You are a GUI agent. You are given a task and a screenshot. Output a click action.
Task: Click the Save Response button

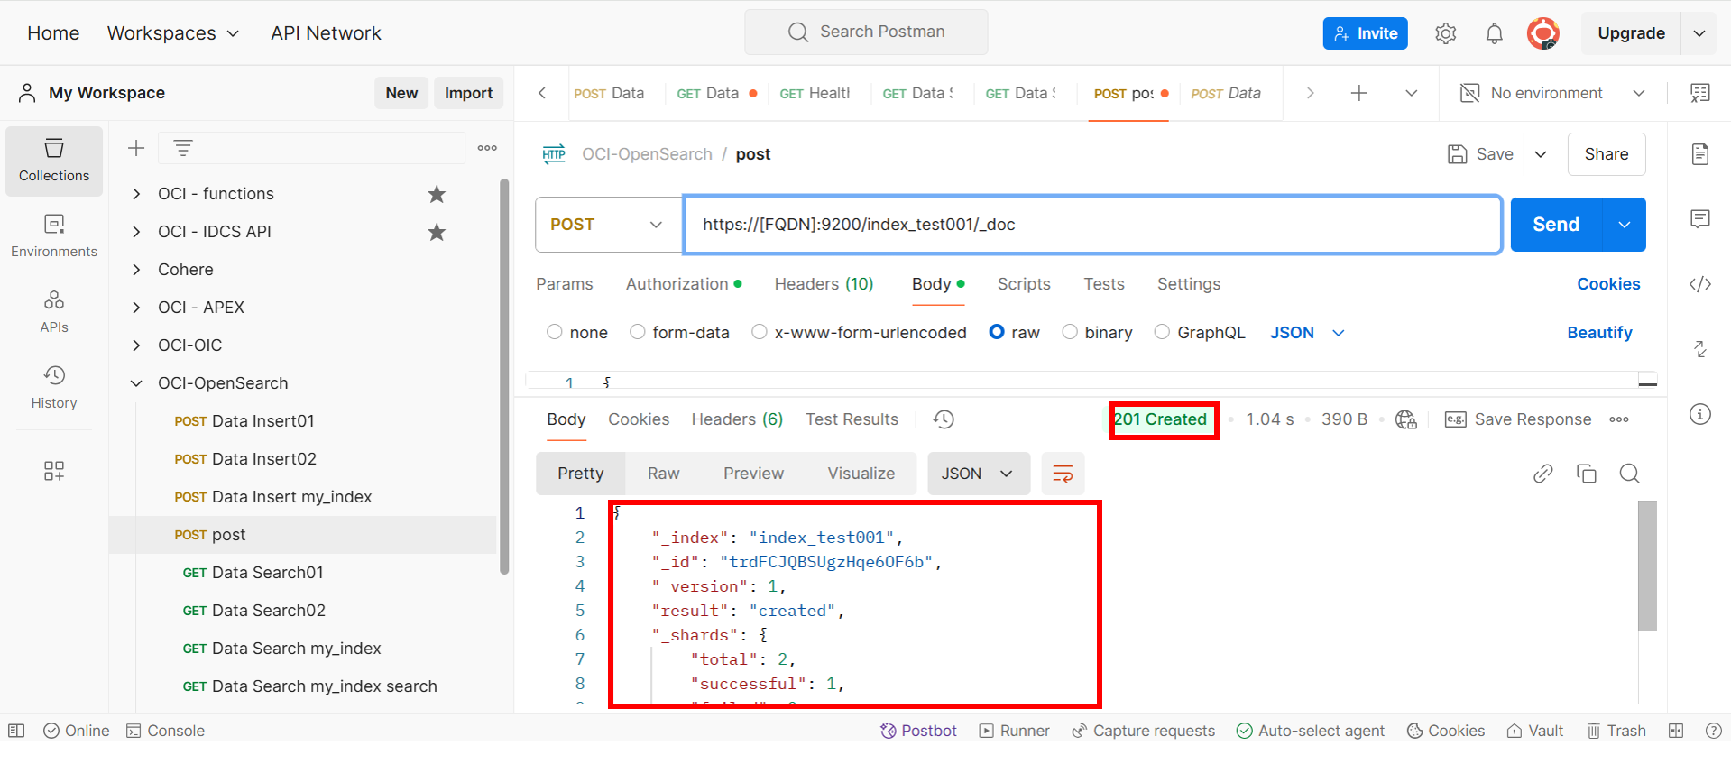click(1518, 419)
